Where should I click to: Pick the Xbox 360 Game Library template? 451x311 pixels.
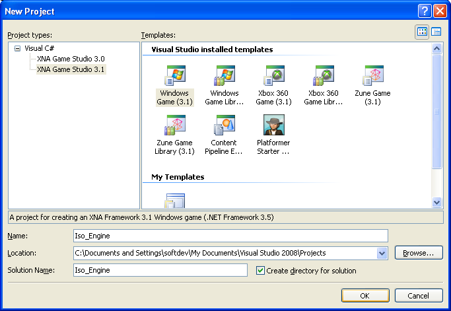pyautogui.click(x=323, y=77)
